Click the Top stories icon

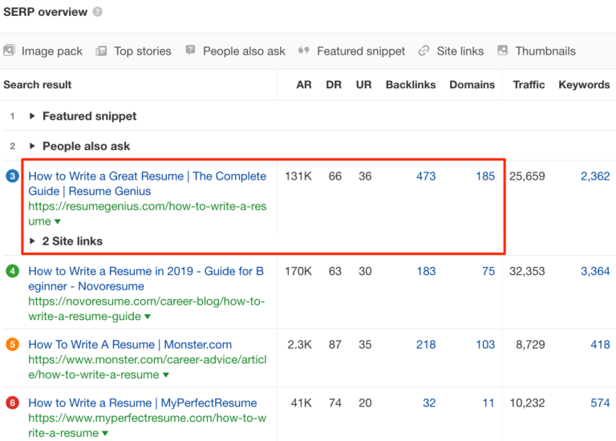pyautogui.click(x=101, y=51)
